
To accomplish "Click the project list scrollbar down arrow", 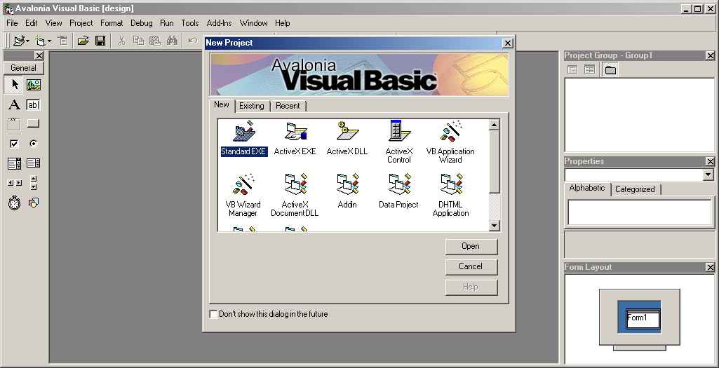I will [494, 226].
